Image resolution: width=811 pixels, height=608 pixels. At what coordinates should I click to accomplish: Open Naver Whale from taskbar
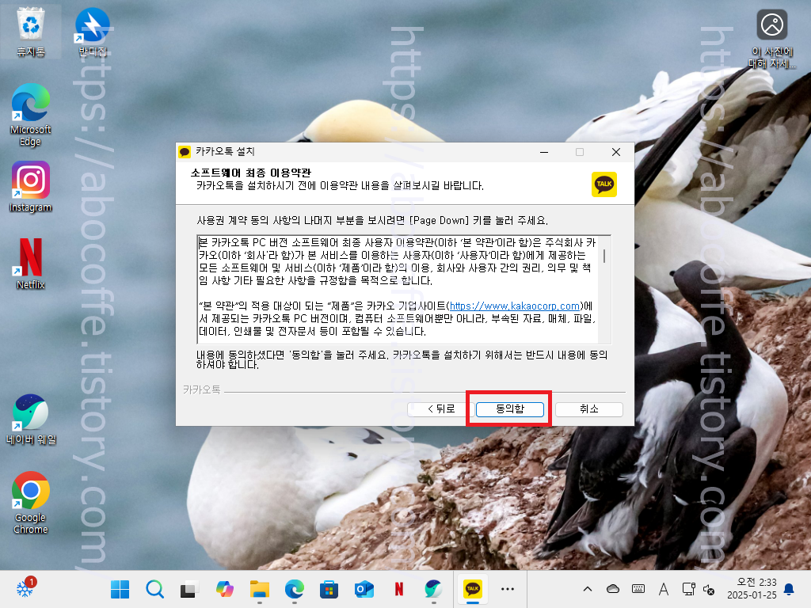coord(433,589)
